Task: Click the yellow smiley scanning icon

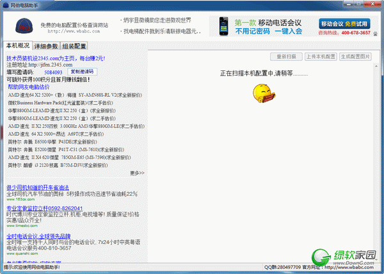Action: pyautogui.click(x=264, y=93)
